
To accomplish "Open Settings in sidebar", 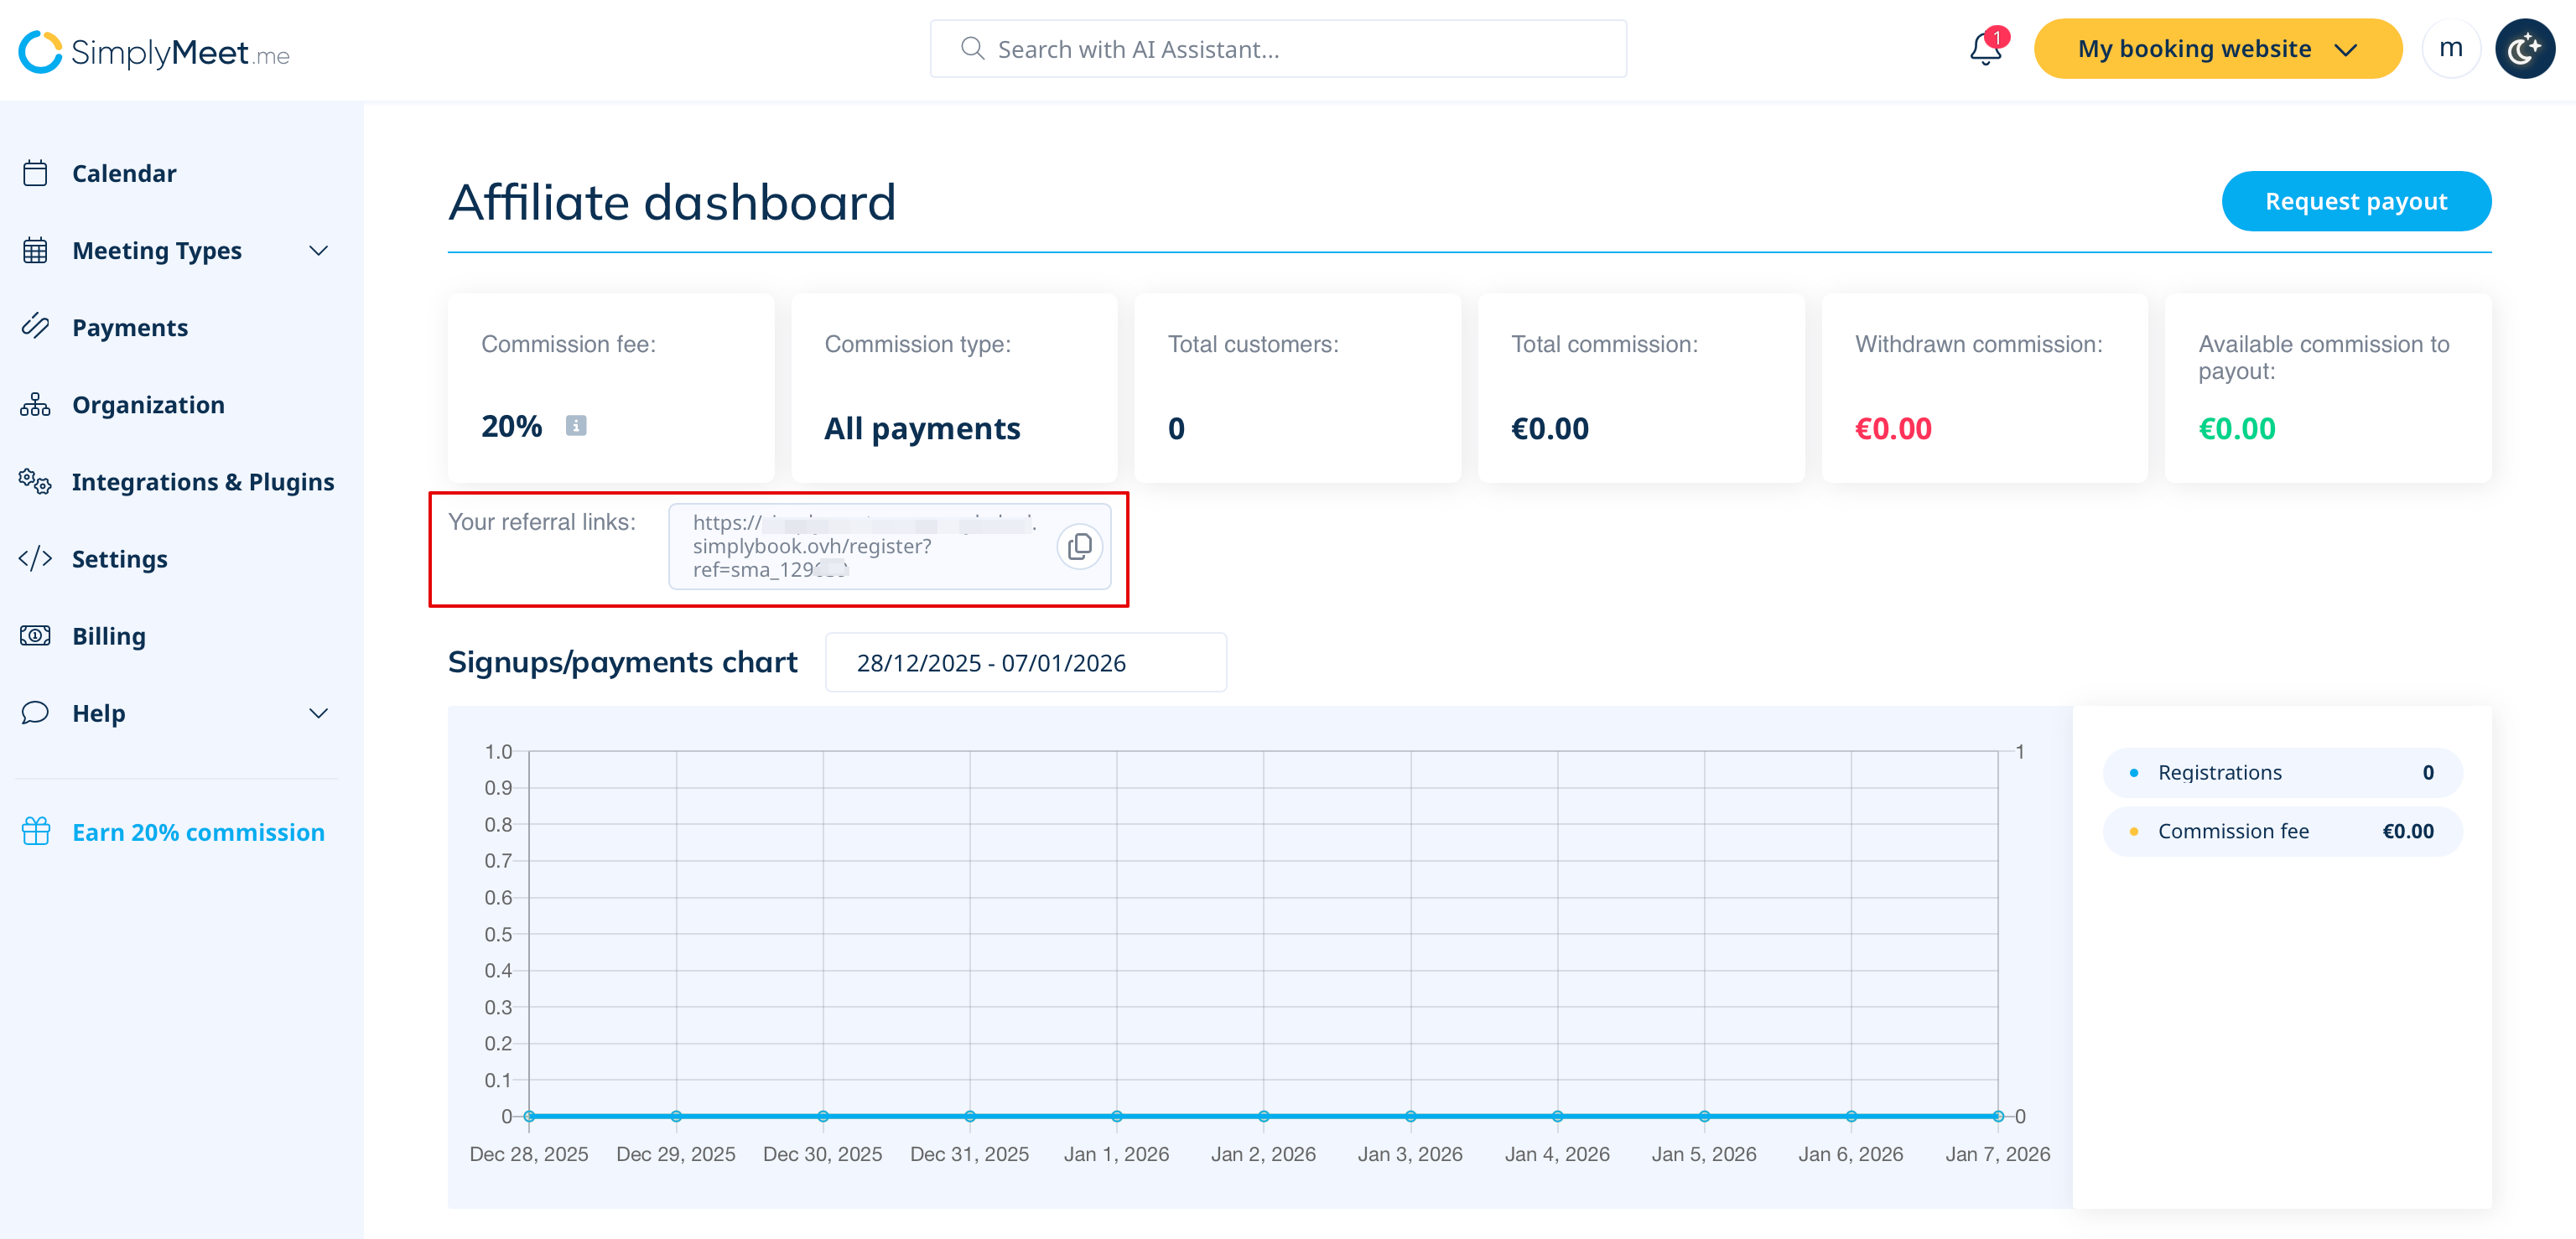I will click(120, 559).
